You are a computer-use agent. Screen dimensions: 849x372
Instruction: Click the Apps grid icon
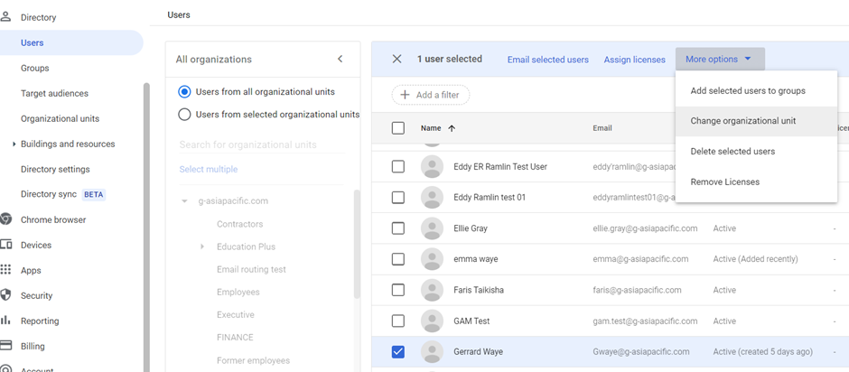(5, 270)
